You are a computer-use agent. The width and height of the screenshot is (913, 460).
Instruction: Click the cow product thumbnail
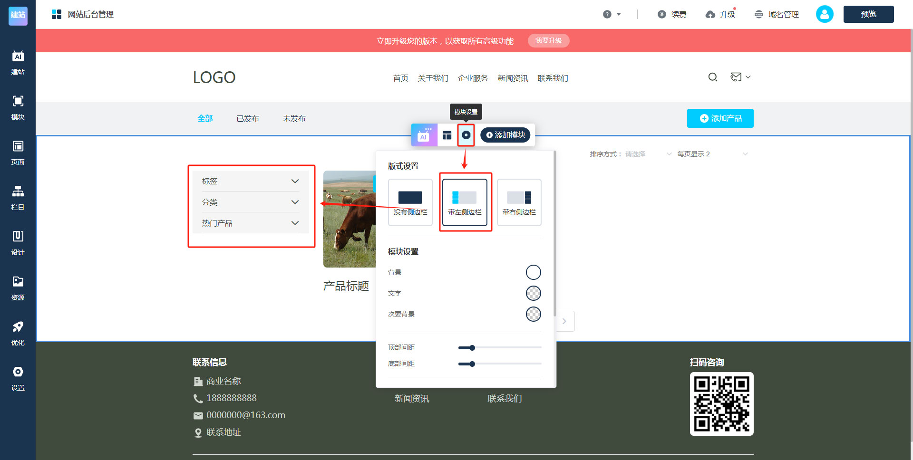pyautogui.click(x=350, y=219)
